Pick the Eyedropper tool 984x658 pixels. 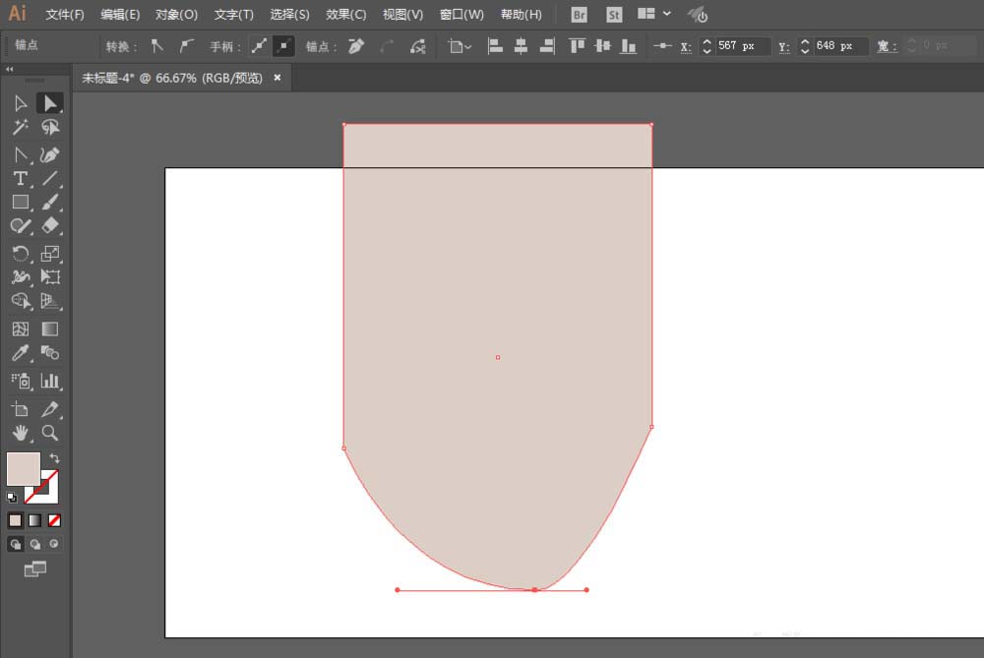click(x=20, y=353)
